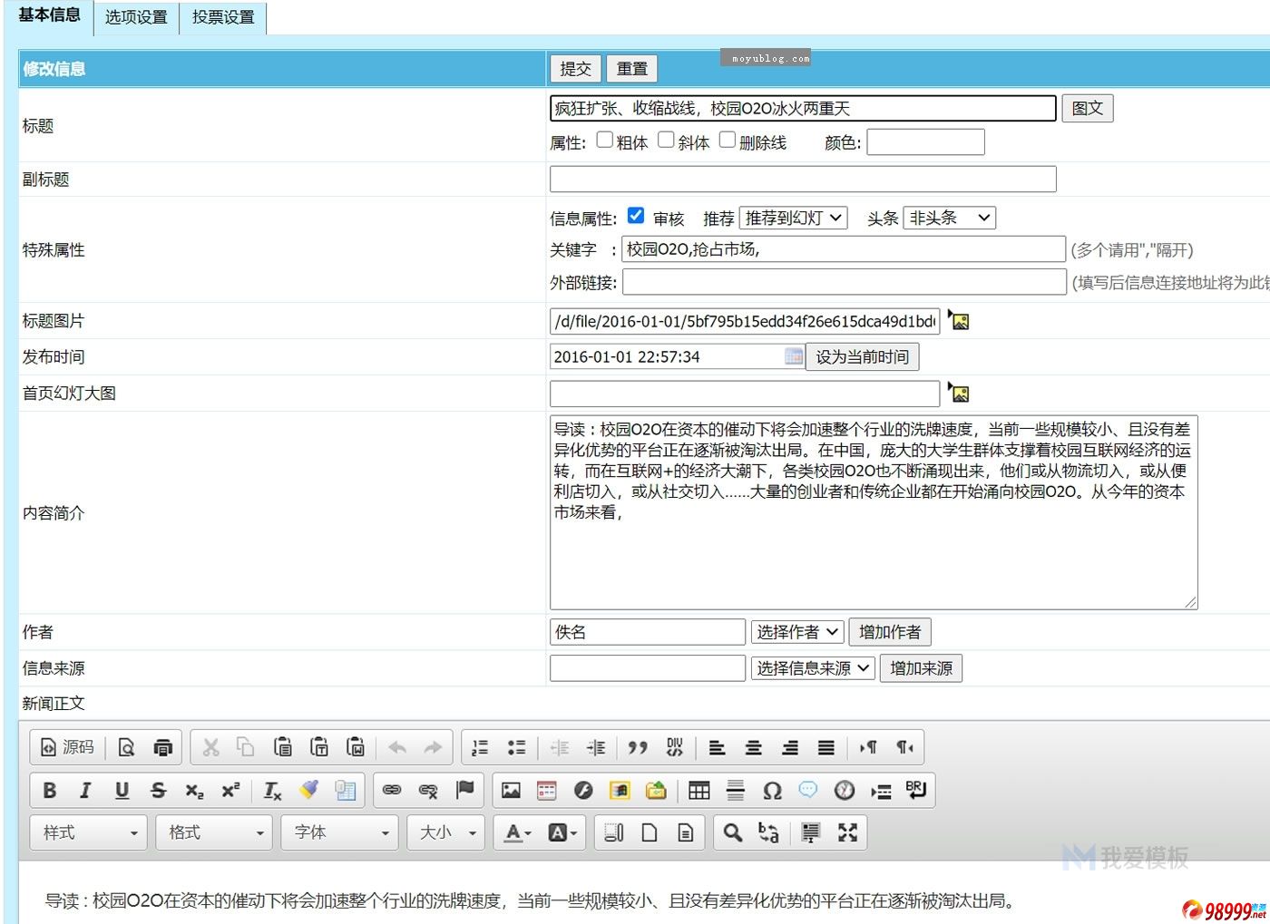Click the Cut scissors icon
1270x924 pixels.
pos(210,747)
